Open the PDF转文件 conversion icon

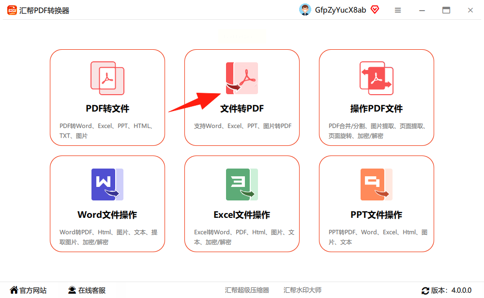coord(107,78)
